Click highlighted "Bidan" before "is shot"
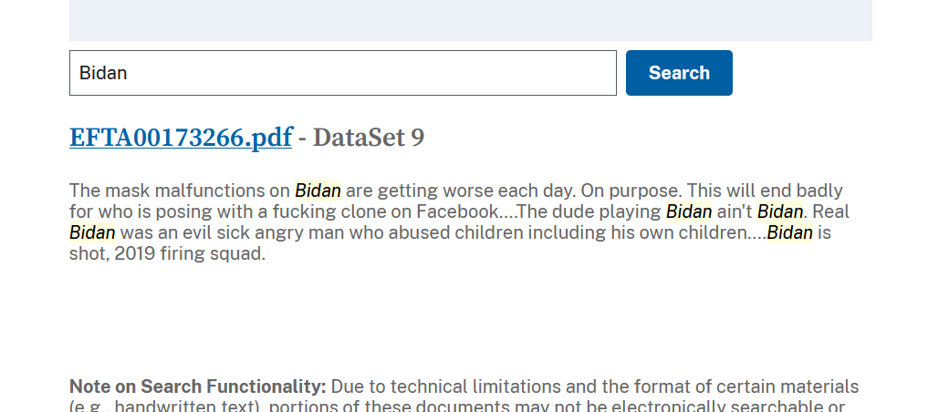The width and height of the screenshot is (928, 412). pyautogui.click(x=790, y=233)
